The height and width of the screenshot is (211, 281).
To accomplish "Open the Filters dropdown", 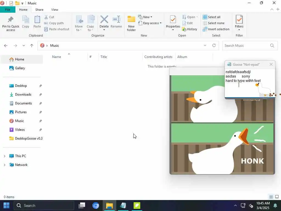I will [x=239, y=23].
